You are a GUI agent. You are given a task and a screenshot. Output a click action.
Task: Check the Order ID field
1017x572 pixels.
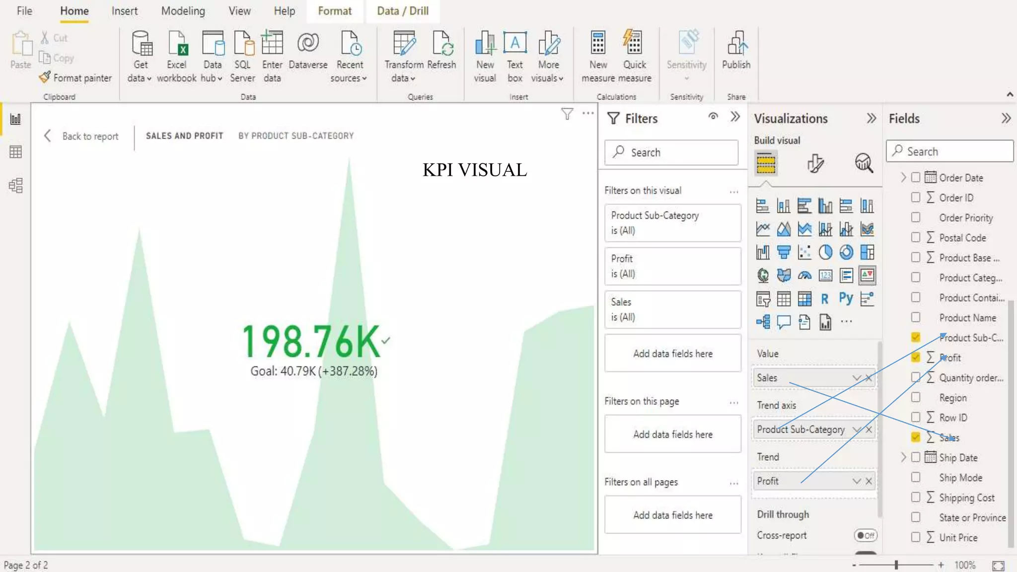pos(916,197)
